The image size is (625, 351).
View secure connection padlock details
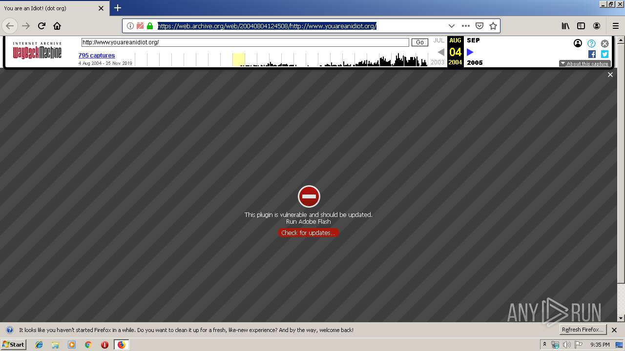pyautogui.click(x=150, y=26)
